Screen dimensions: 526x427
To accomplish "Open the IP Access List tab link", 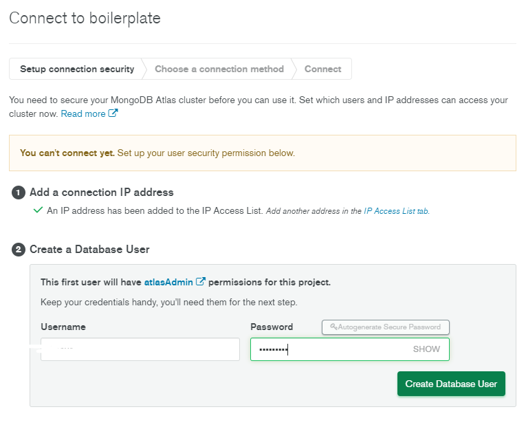I will click(396, 211).
